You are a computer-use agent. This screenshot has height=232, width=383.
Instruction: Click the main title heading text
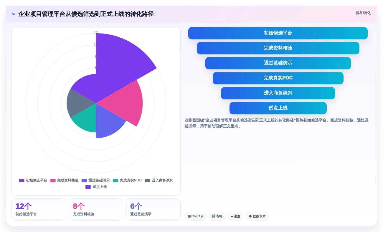coord(86,14)
